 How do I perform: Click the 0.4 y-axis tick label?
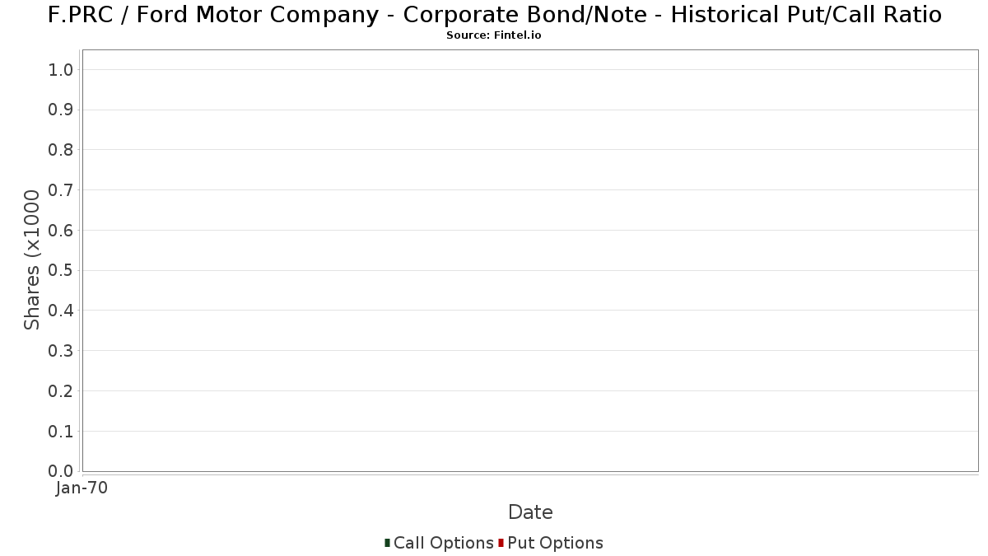[x=62, y=311]
